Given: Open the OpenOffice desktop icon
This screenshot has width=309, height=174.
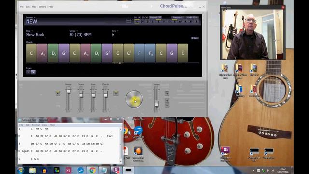Looking at the screenshot, I should tap(139, 133).
